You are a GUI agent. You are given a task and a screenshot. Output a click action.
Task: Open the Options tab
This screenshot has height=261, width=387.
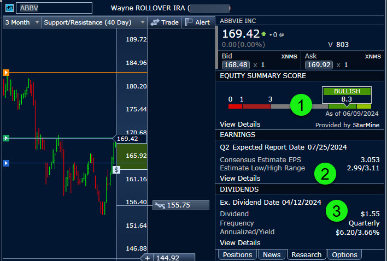344,254
